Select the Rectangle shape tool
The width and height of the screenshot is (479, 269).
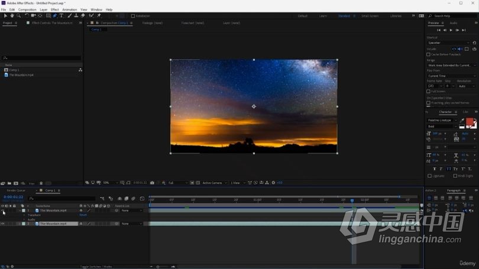[x=48, y=15]
